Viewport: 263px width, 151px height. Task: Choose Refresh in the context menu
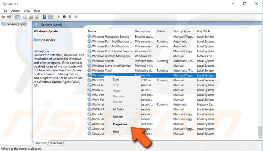tap(123, 117)
